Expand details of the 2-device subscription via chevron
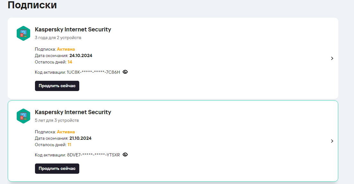 [x=332, y=58]
